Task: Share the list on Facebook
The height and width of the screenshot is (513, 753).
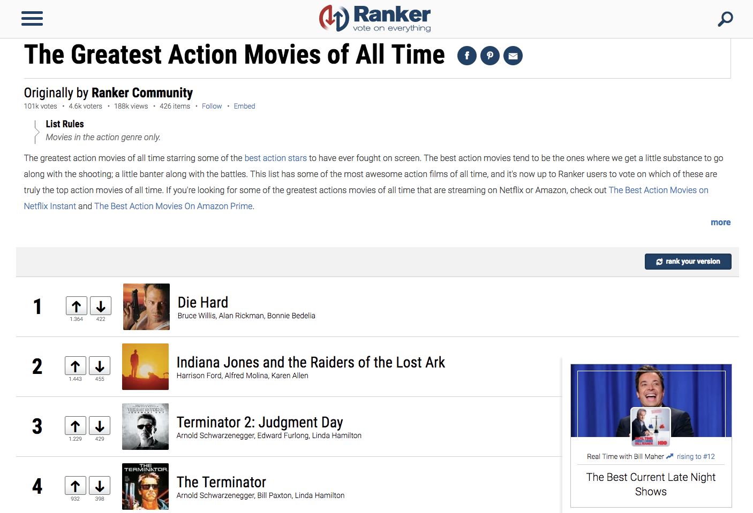Action: click(466, 56)
